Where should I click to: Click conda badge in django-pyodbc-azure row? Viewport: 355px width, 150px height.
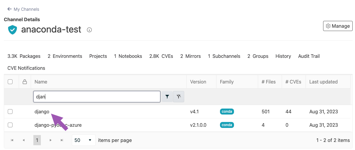[227, 125]
